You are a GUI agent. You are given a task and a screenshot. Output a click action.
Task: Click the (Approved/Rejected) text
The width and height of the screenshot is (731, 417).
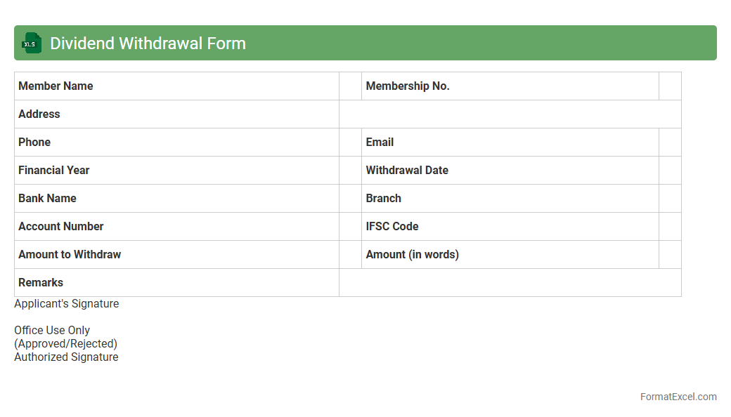point(65,344)
